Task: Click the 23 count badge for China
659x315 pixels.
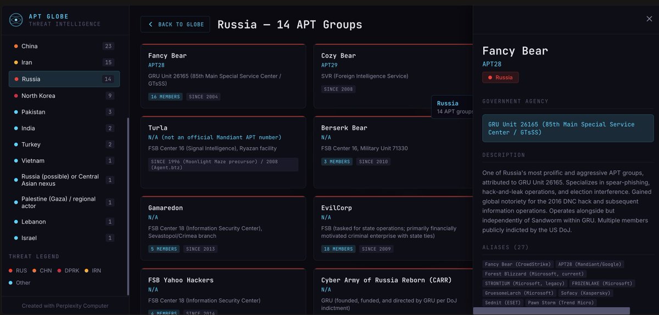Action: [109, 46]
